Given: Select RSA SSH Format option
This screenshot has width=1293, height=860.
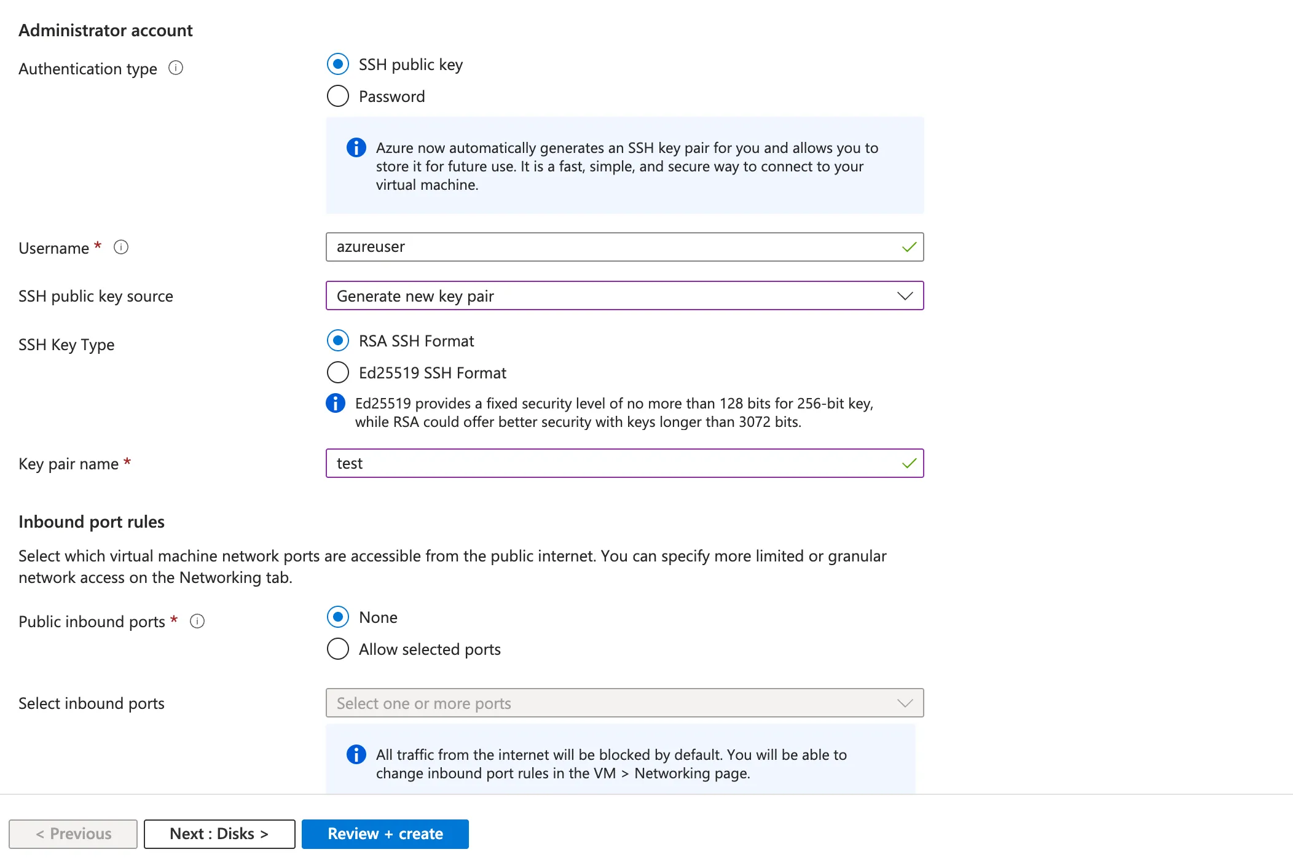Looking at the screenshot, I should click(338, 340).
